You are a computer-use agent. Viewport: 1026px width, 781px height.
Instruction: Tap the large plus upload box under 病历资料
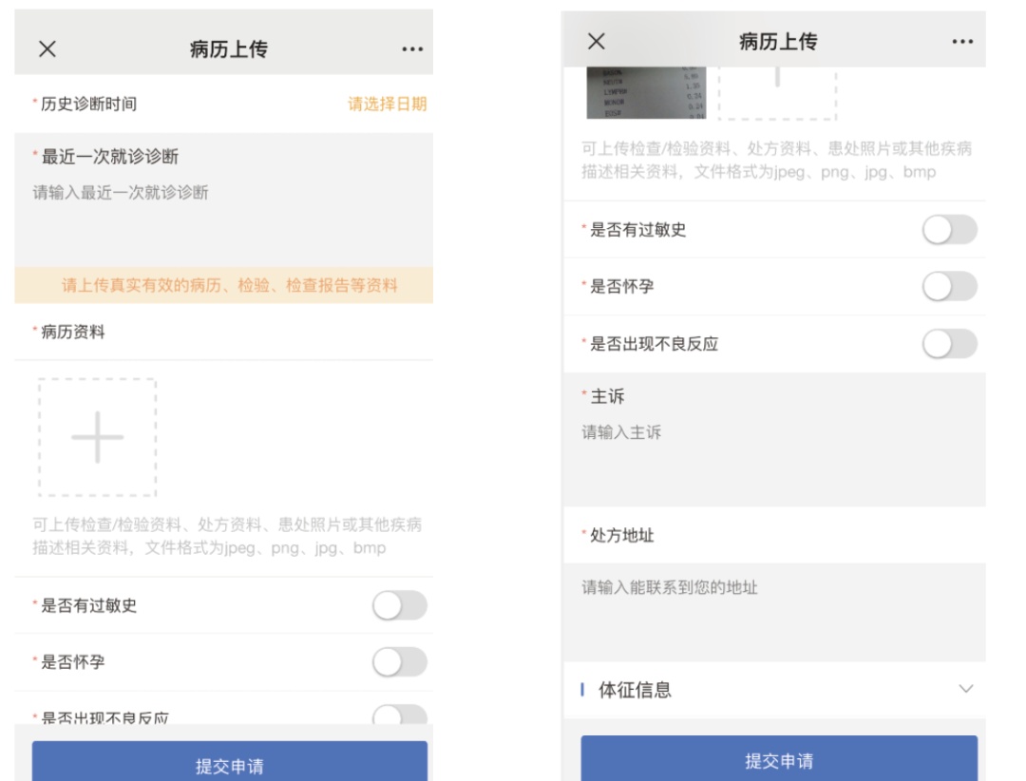click(98, 437)
